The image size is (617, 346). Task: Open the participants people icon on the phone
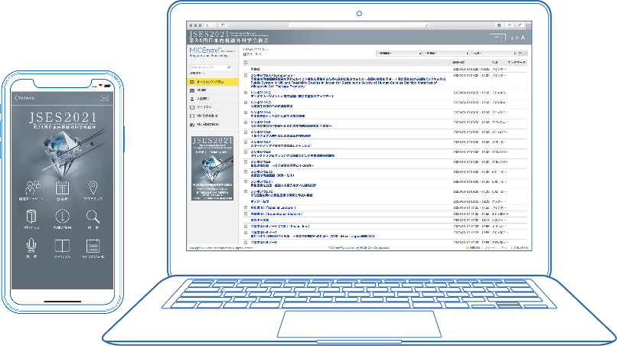pos(32,188)
